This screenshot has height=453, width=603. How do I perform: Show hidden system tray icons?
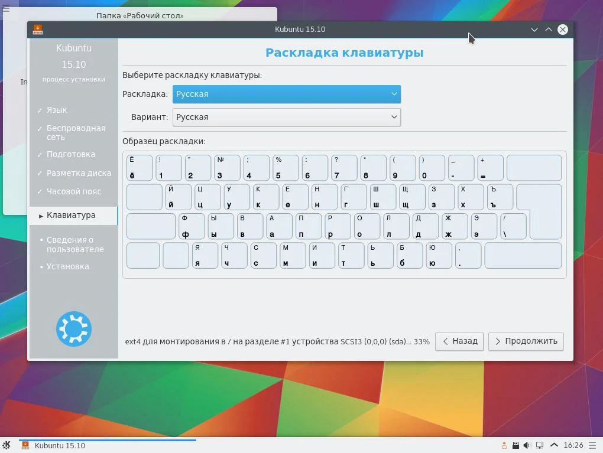point(554,445)
